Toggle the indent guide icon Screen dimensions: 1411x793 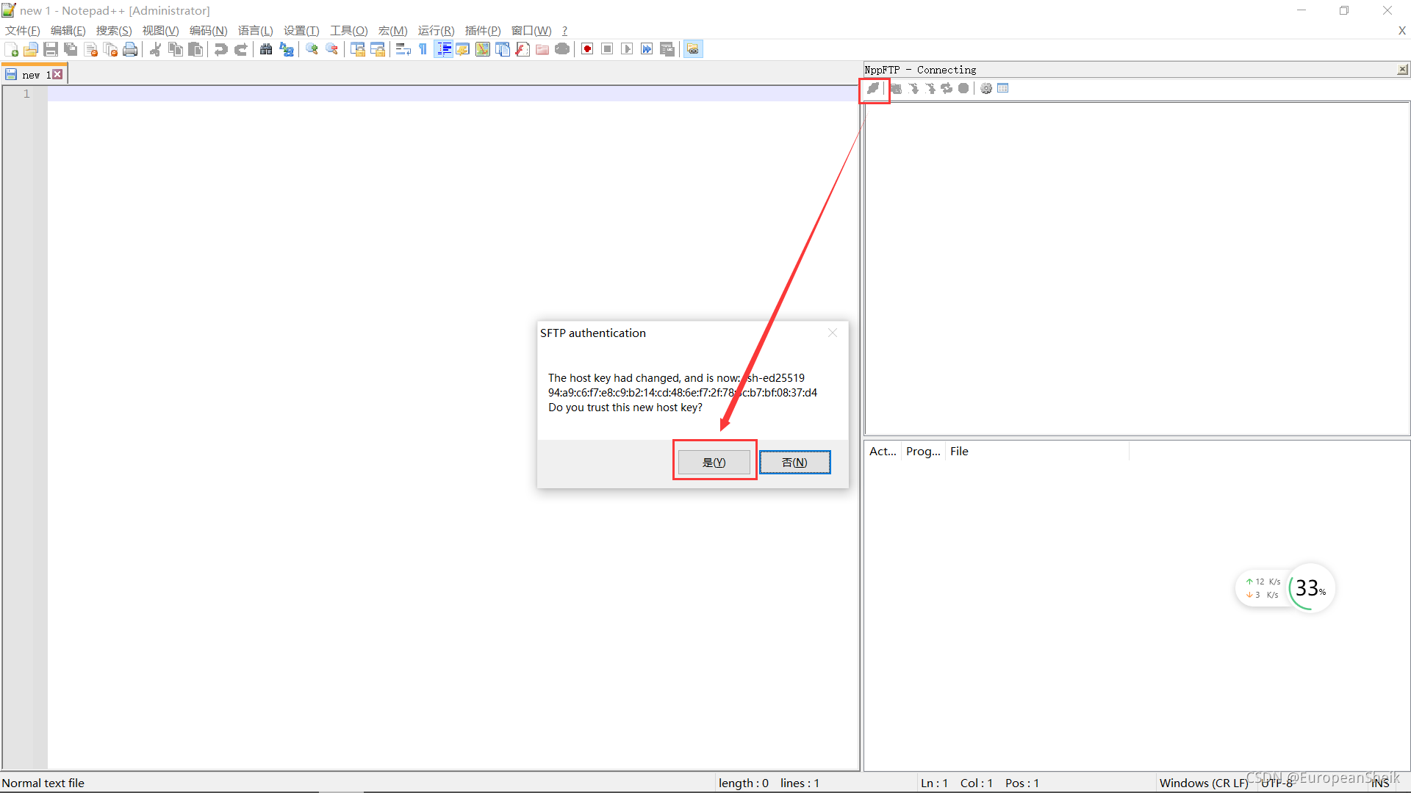[x=443, y=49]
